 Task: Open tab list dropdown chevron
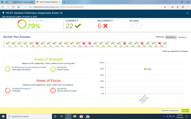68,2
